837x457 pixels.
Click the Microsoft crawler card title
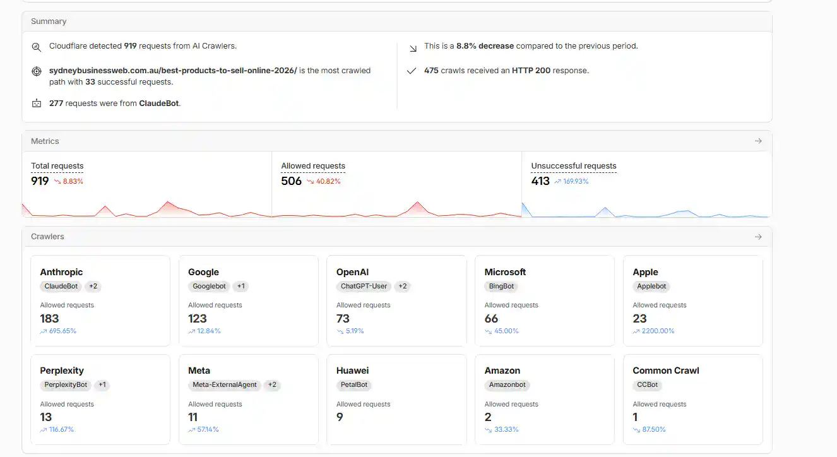click(x=505, y=272)
